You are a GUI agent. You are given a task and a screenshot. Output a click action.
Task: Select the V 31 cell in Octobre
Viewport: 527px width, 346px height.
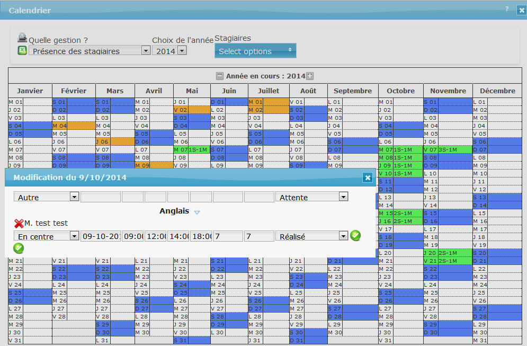400,340
